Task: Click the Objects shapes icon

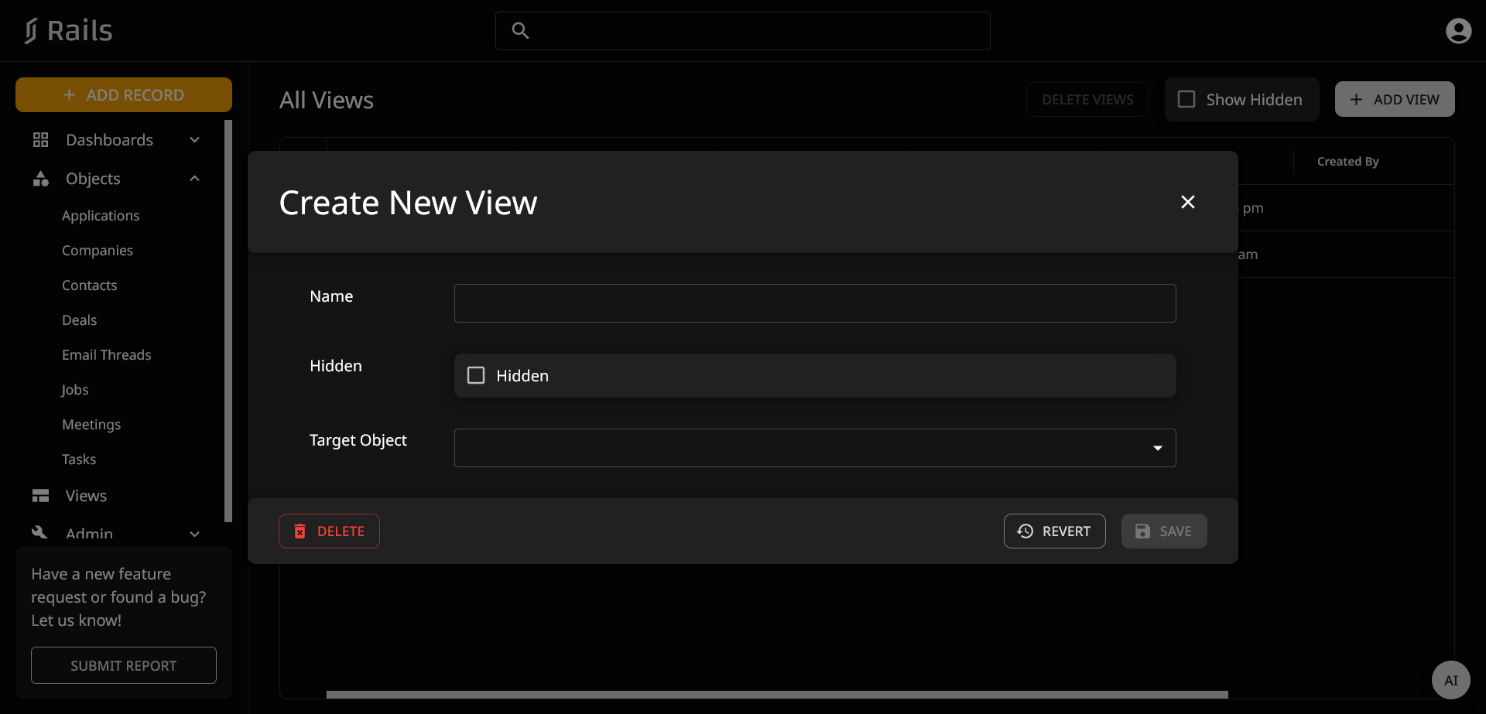Action: [40, 179]
